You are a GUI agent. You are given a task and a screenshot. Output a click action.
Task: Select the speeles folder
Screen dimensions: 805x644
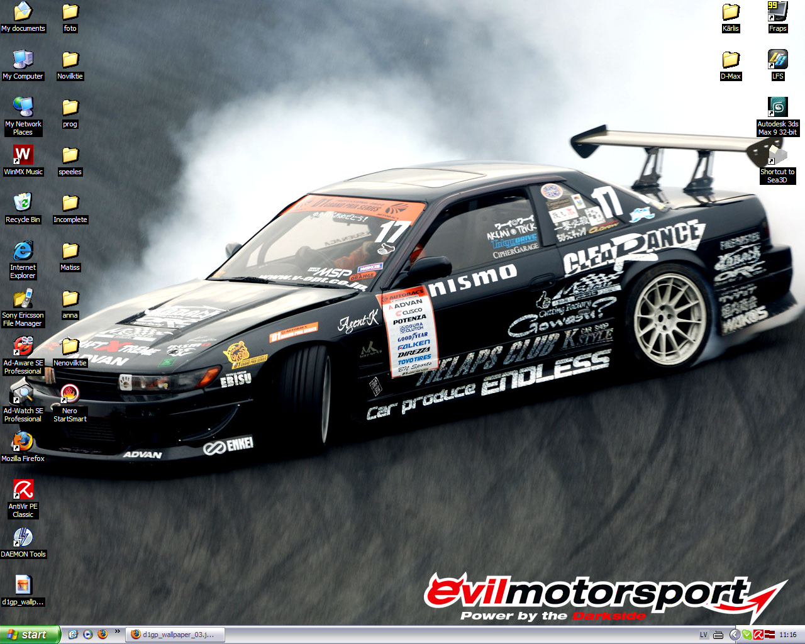pos(70,160)
